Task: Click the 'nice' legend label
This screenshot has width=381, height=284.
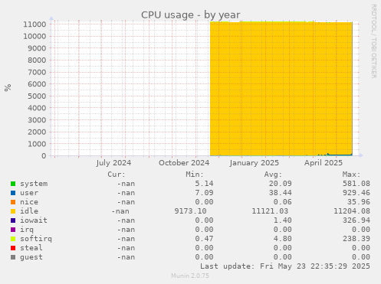Action: coord(29,202)
